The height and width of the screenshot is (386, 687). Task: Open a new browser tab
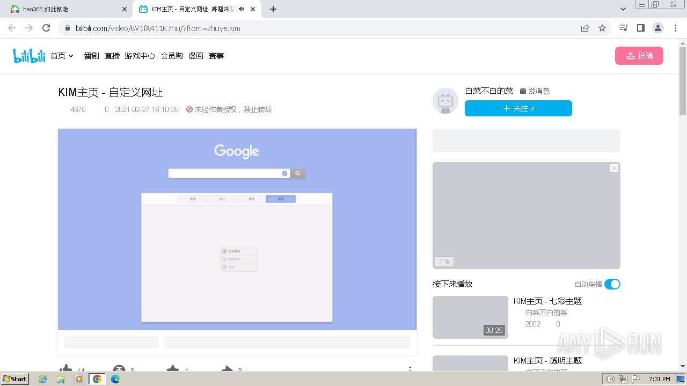(273, 9)
